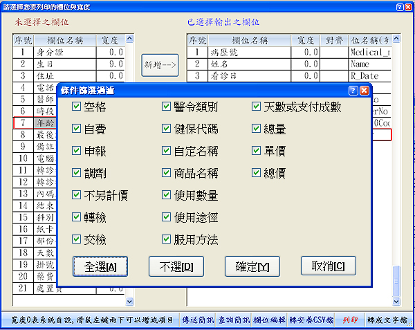This screenshot has width=415, height=330.
Task: Toggle the 健保代碼 option
Action: [x=166, y=129]
